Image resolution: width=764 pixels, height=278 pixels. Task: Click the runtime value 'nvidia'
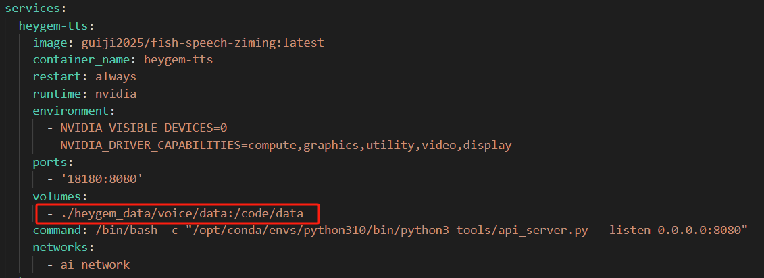pyautogui.click(x=116, y=94)
